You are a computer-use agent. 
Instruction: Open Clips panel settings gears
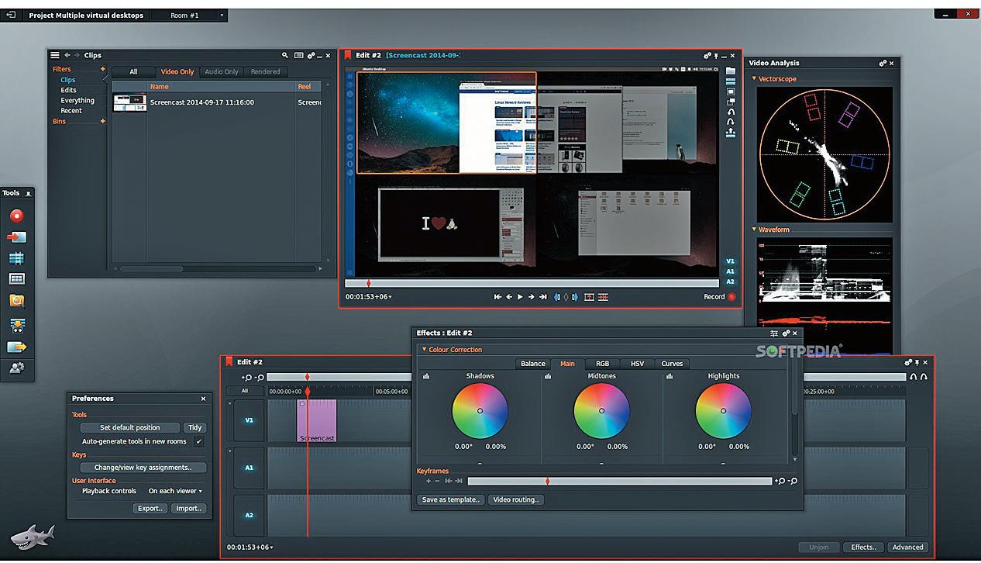312,55
